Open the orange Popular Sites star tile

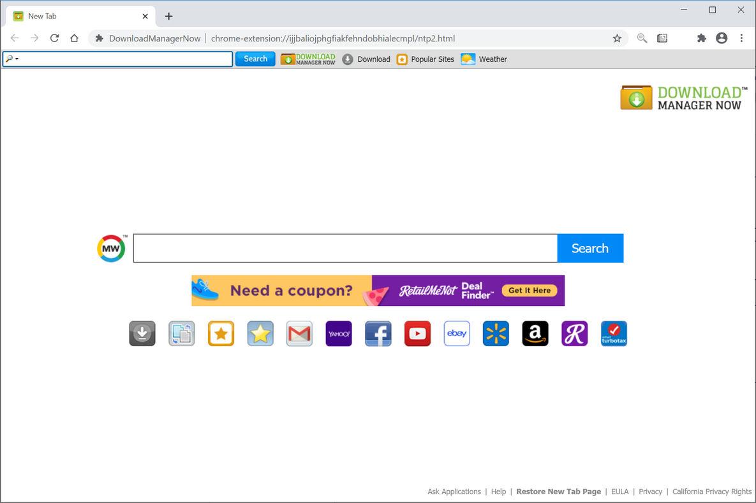click(x=221, y=333)
